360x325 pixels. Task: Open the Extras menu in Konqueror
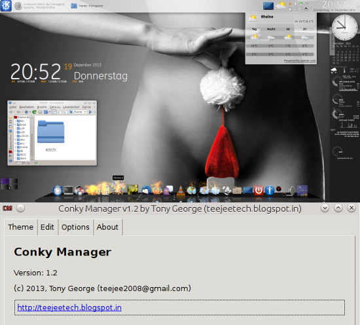86,107
